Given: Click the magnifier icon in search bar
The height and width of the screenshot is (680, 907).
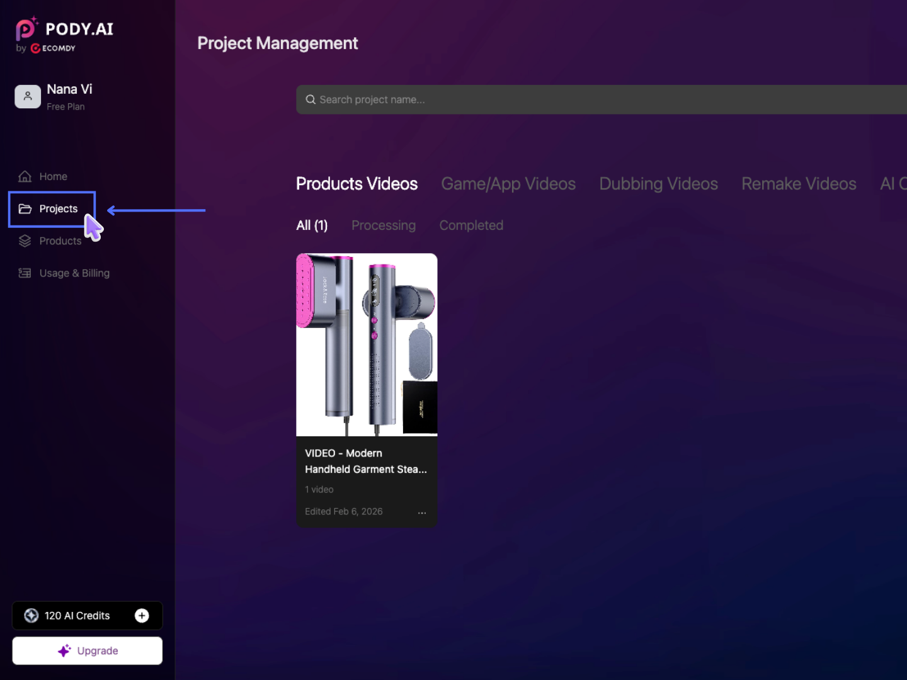Looking at the screenshot, I should point(311,99).
